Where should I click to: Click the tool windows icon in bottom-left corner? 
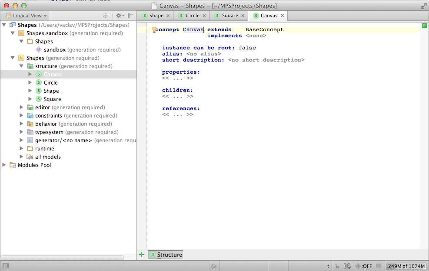[x=6, y=266]
